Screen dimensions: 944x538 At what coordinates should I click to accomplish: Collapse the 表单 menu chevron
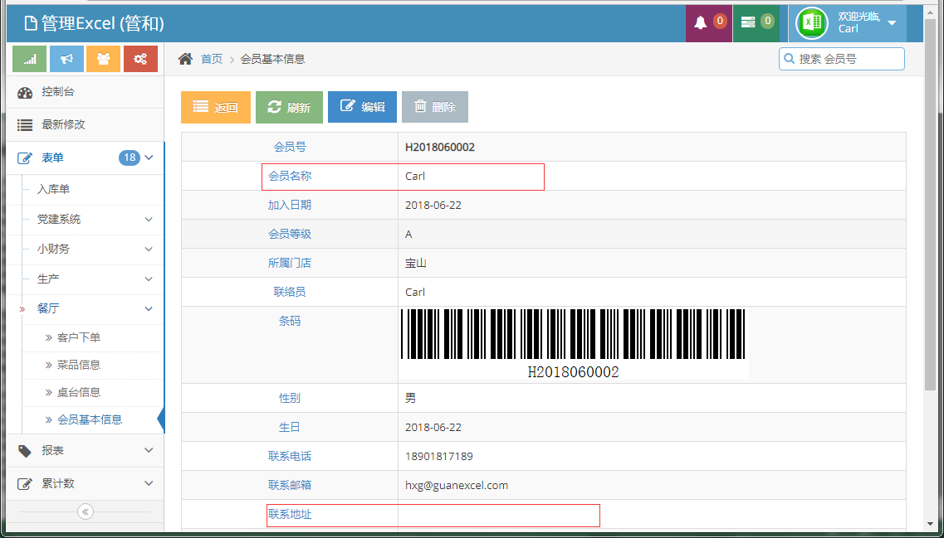[149, 158]
